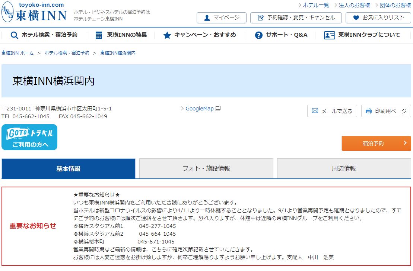Click the 横浜スタジアム前1 phone 045-277-1045

(157, 226)
